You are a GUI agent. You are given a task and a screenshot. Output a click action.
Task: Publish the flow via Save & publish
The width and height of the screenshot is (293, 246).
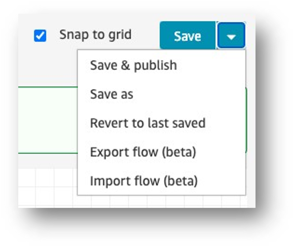click(x=133, y=65)
